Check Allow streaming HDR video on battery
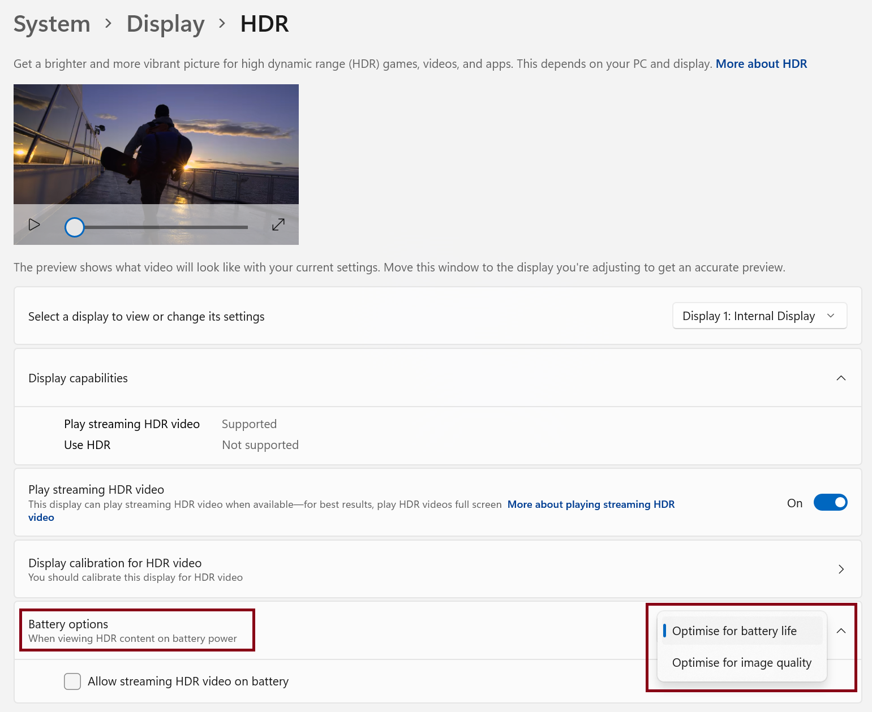 tap(72, 681)
